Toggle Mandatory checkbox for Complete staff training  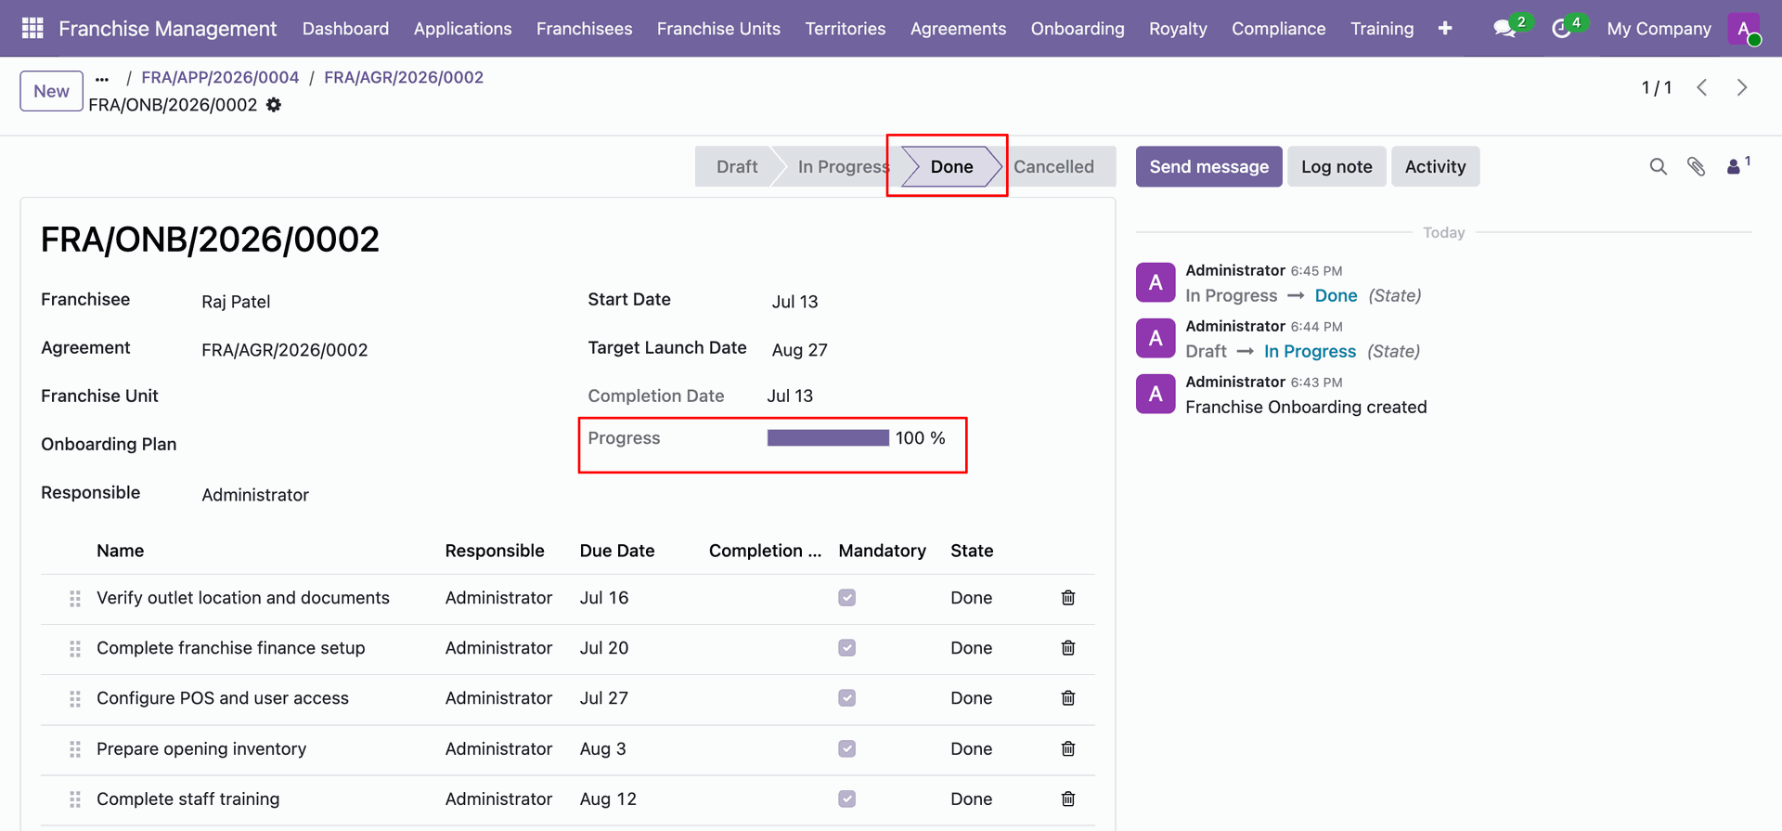pos(846,799)
